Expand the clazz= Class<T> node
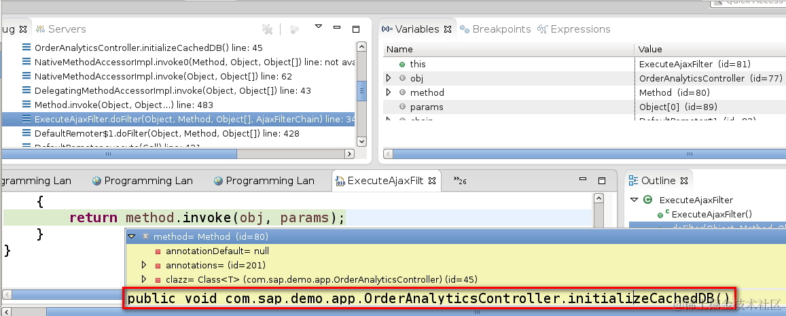This screenshot has width=786, height=316. click(x=144, y=279)
